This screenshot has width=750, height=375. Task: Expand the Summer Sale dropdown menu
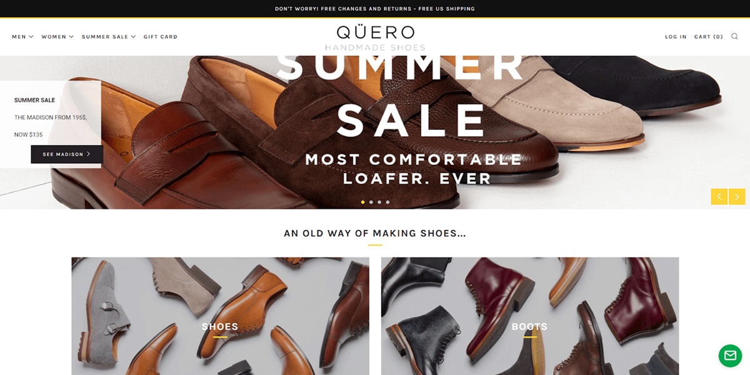coord(109,37)
